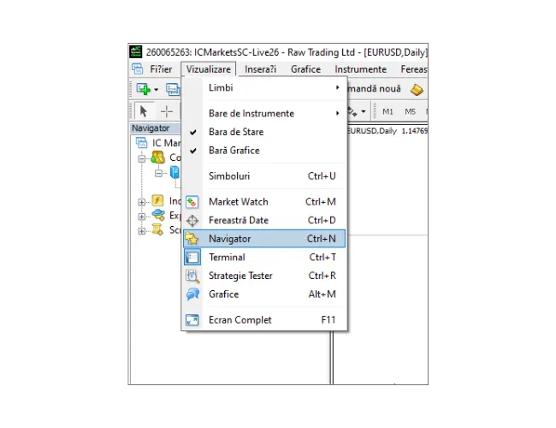Viewport: 556px width, 428px height.
Task: Click the gold tag icon in toolbar
Action: point(417,89)
